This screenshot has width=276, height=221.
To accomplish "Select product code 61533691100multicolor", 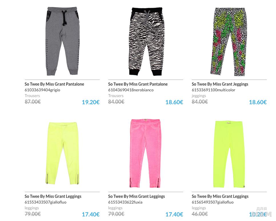I will tap(213, 90).
